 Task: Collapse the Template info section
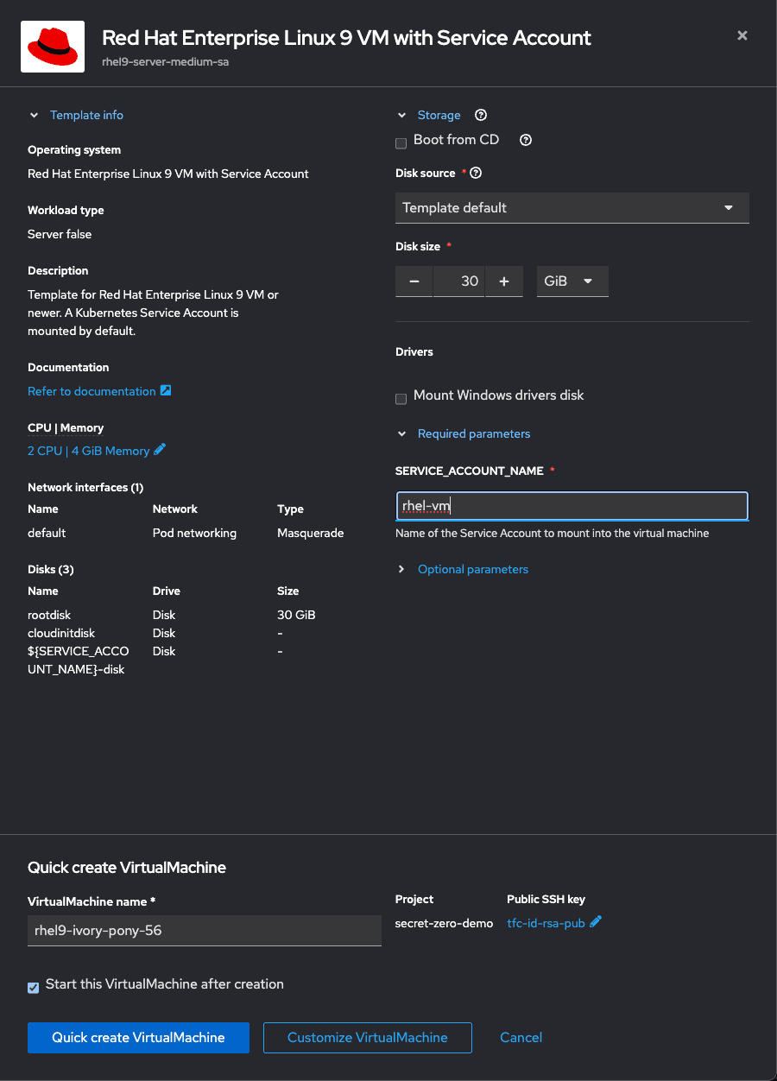(86, 115)
